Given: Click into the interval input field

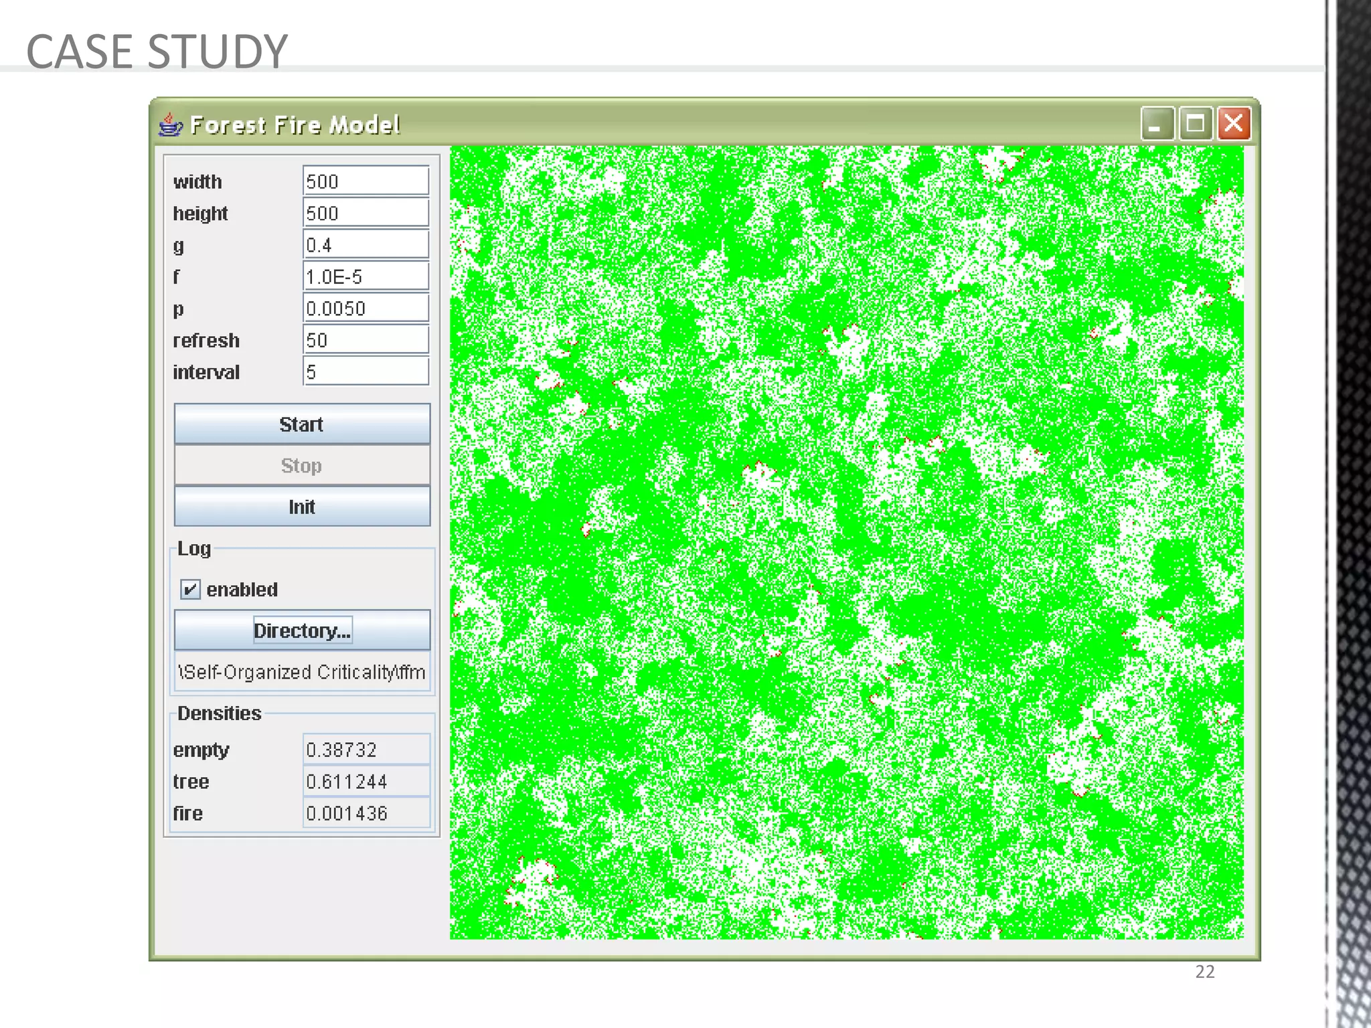Looking at the screenshot, I should [x=366, y=372].
